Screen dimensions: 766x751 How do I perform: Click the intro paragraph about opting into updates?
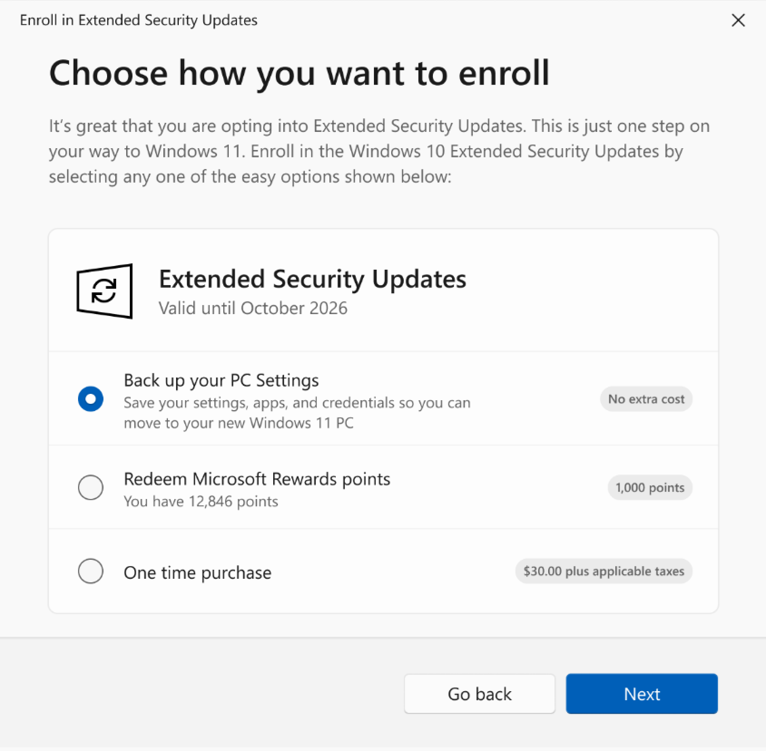(379, 151)
